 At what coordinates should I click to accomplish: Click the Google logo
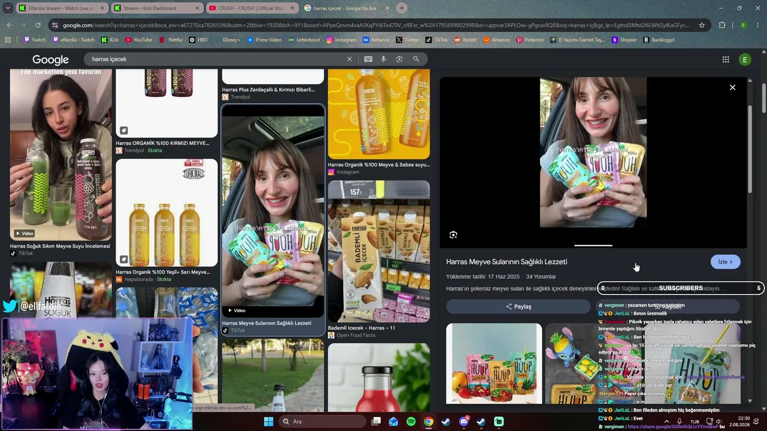[x=50, y=60]
